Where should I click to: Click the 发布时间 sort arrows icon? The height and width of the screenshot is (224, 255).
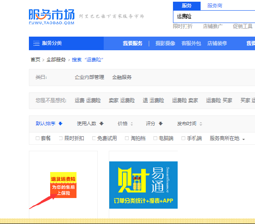pyautogui.click(x=201, y=124)
